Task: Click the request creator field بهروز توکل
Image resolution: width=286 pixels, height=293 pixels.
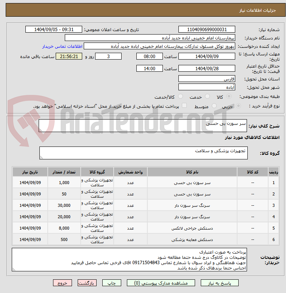Action: pyautogui.click(x=159, y=46)
